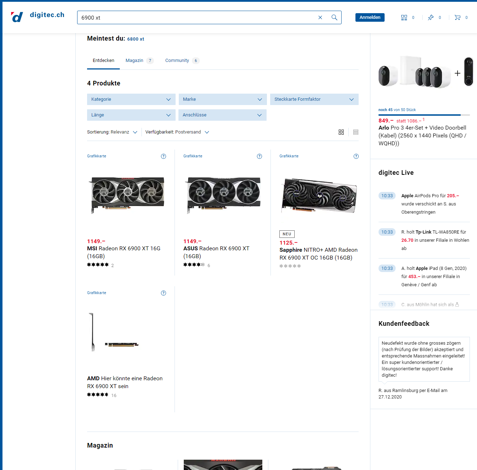
Task: Switch to the Community tab
Action: (x=182, y=61)
